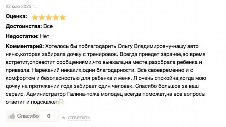
Task: Click the Все value under Достоинства
Action: click(x=48, y=26)
